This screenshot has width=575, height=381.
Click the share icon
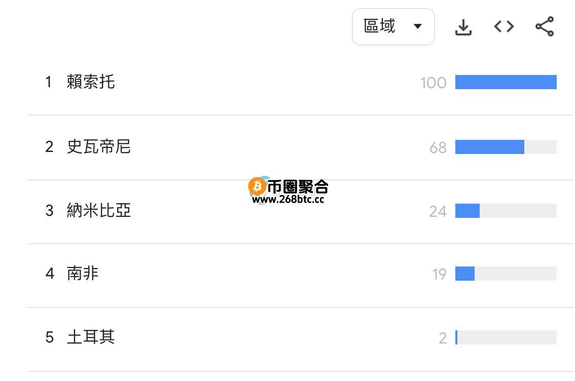click(545, 26)
